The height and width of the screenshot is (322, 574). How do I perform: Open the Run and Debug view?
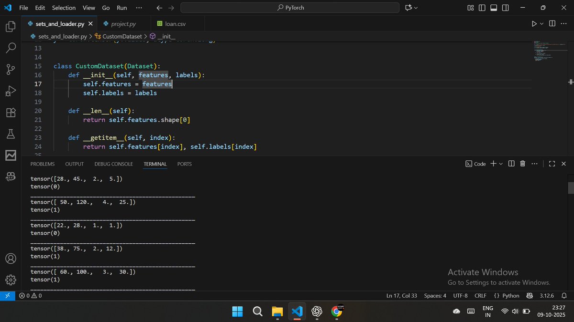[11, 91]
